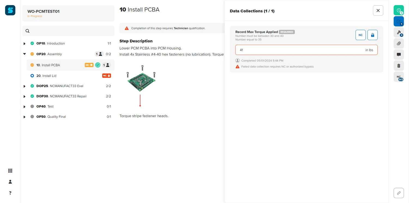Click the NC button for torque record
409x203 pixels.
click(x=360, y=35)
